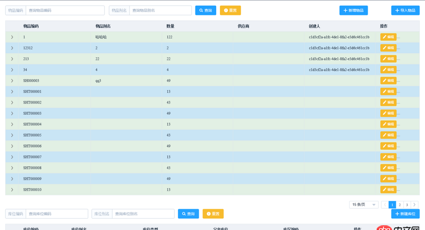Edit the SHT000006 item

tap(388, 146)
